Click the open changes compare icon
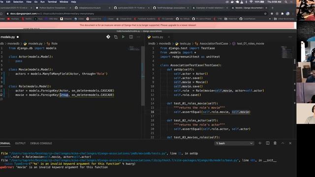 116,37
